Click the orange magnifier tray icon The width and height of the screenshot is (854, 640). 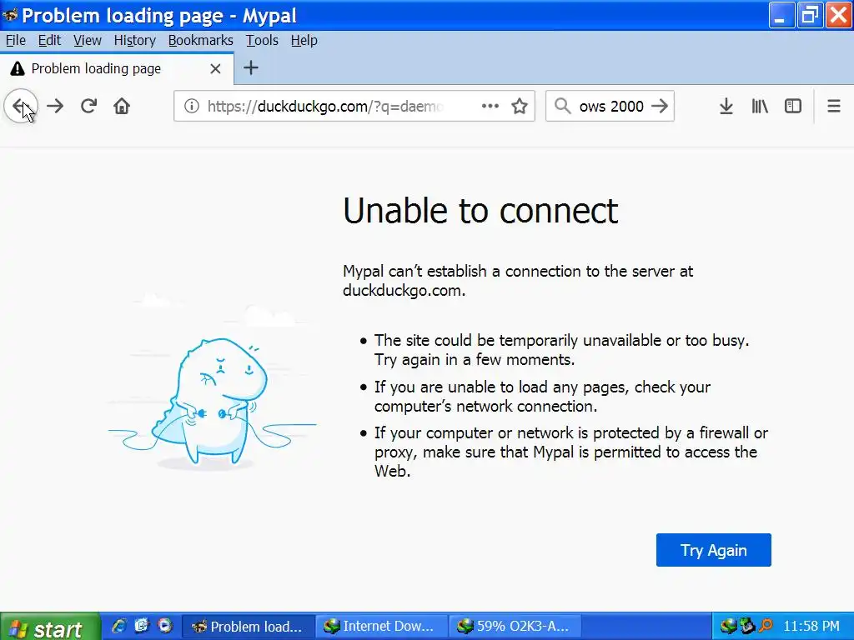(x=766, y=626)
